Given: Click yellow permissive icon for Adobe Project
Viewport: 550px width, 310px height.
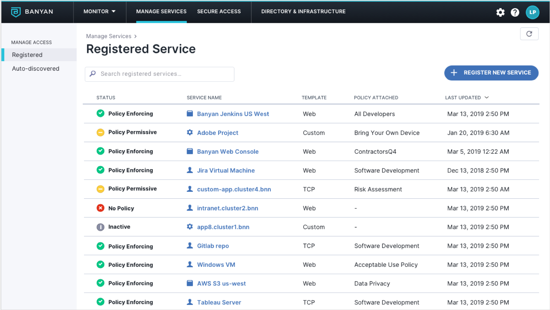Looking at the screenshot, I should 100,132.
